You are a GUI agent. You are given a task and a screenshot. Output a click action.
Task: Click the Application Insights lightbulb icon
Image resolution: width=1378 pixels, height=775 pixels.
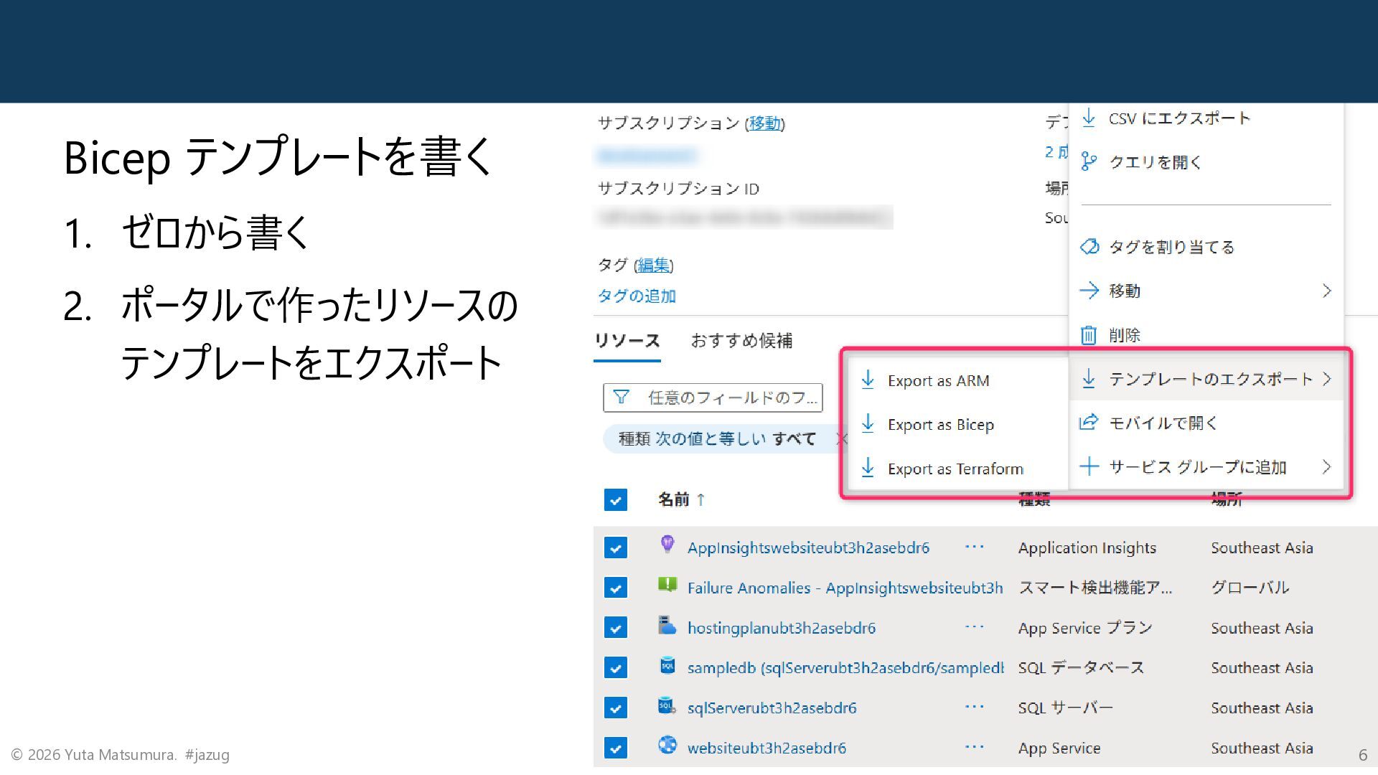[x=667, y=545]
